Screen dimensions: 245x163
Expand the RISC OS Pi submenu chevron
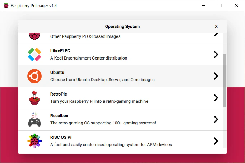pyautogui.click(x=216, y=141)
